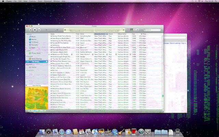The height and width of the screenshot is (137, 219).
Task: Click the Now 34 album artwork
Action: click(x=37, y=98)
